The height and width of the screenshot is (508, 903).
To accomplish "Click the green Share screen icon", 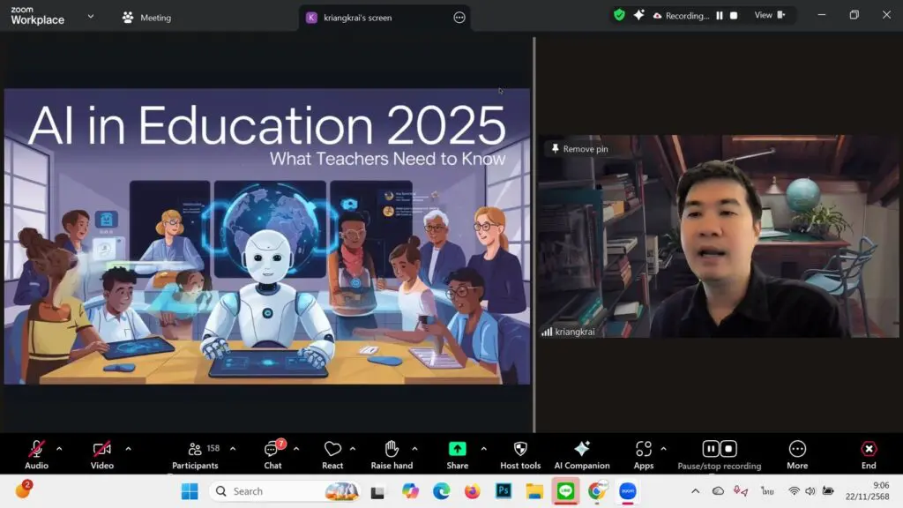I will click(x=457, y=450).
